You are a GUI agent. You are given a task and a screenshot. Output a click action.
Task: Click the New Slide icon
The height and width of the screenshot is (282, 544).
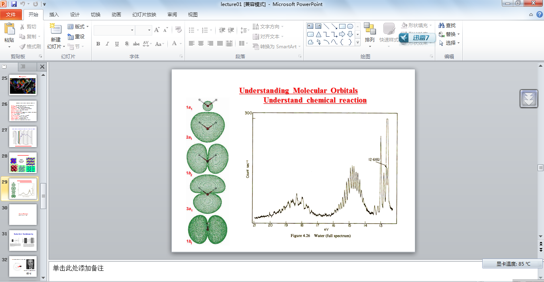(x=55, y=30)
